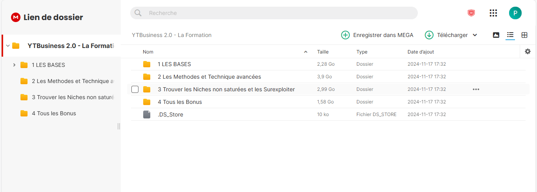Click size value 2,28 Go
537x192 pixels.
point(326,64)
